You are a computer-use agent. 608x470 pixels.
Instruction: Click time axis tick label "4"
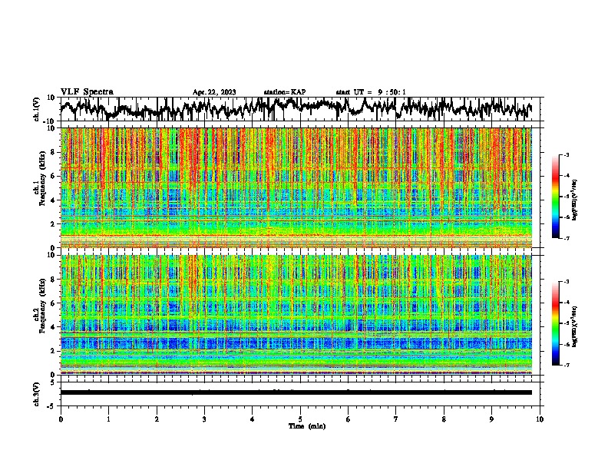(253, 419)
